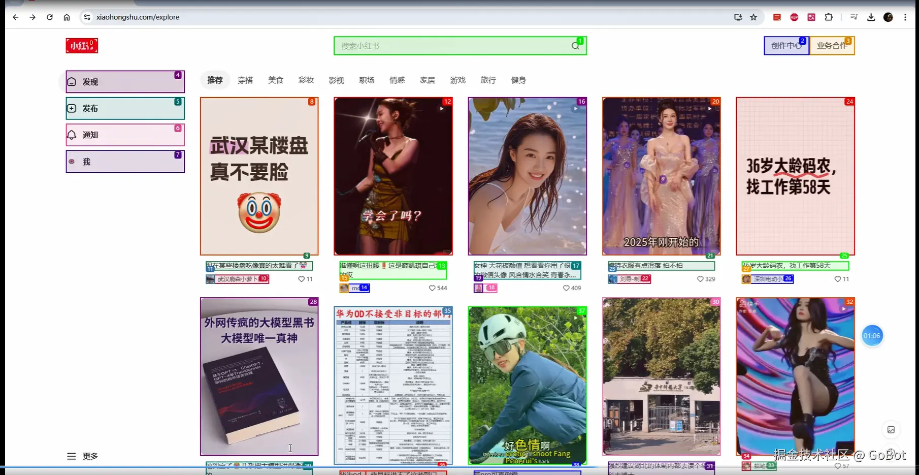Switch to the 美食 category tab
919x475 pixels.
point(276,80)
